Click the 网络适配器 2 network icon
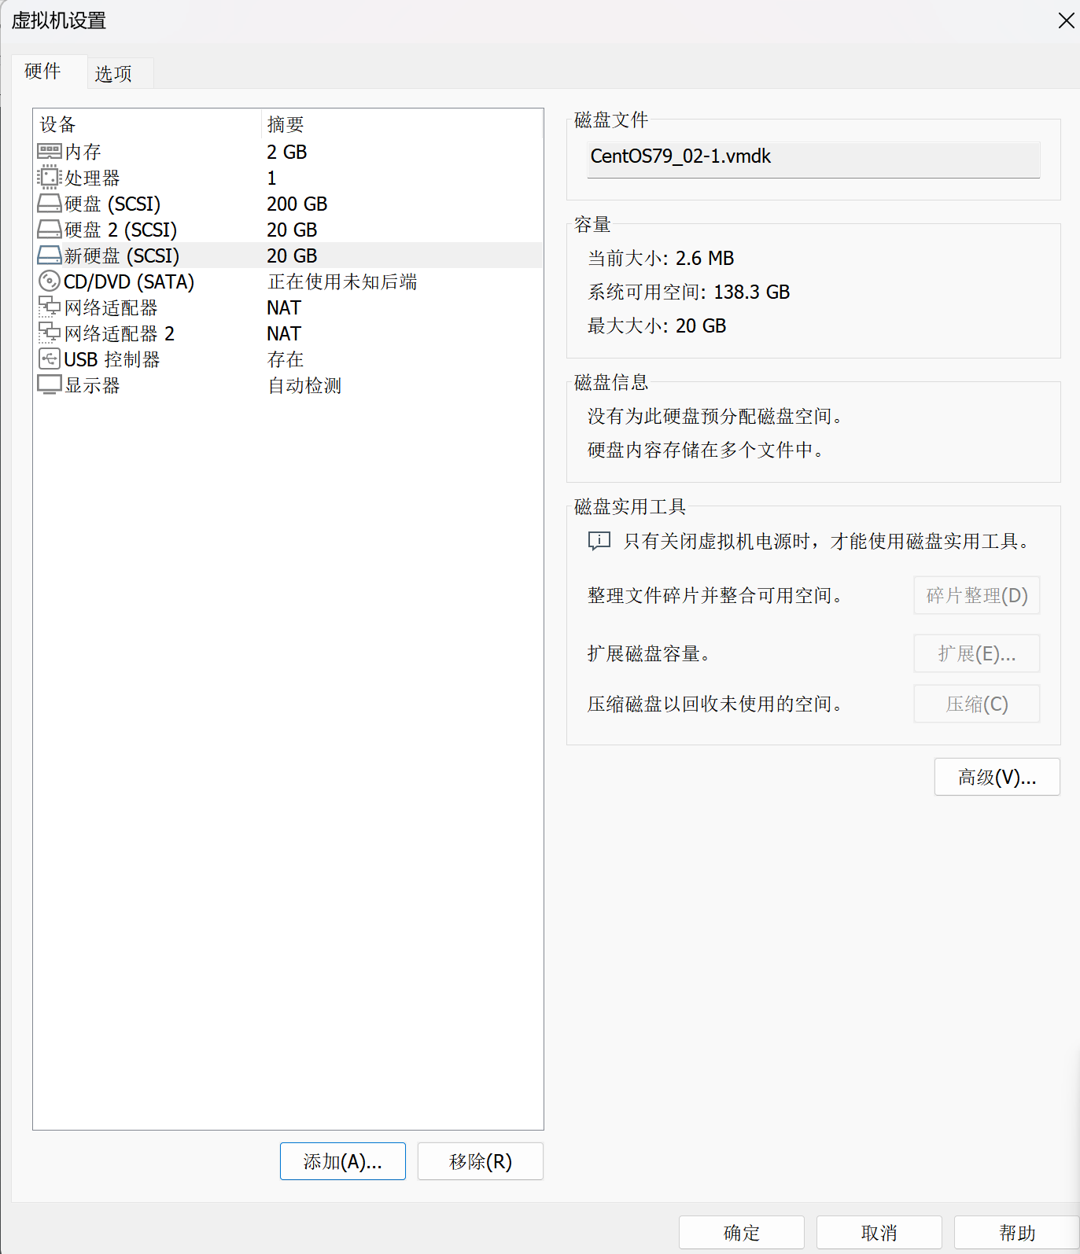The height and width of the screenshot is (1254, 1080). (50, 333)
